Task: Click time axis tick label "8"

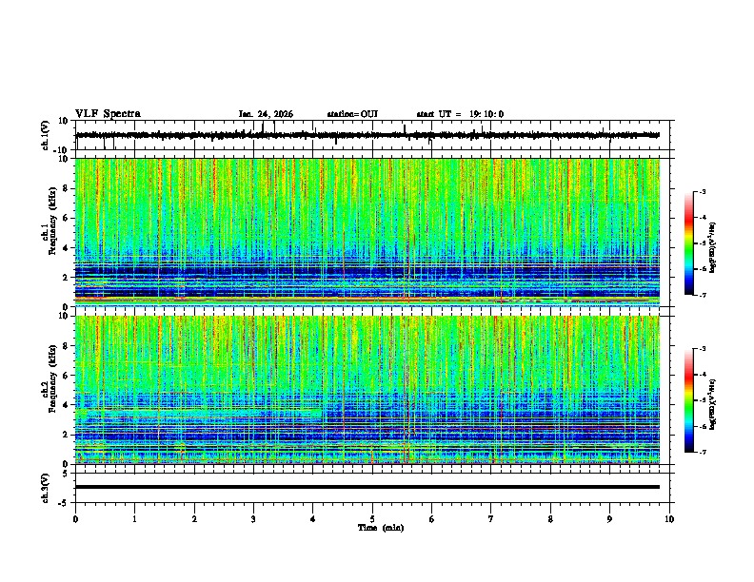Action: [x=550, y=519]
